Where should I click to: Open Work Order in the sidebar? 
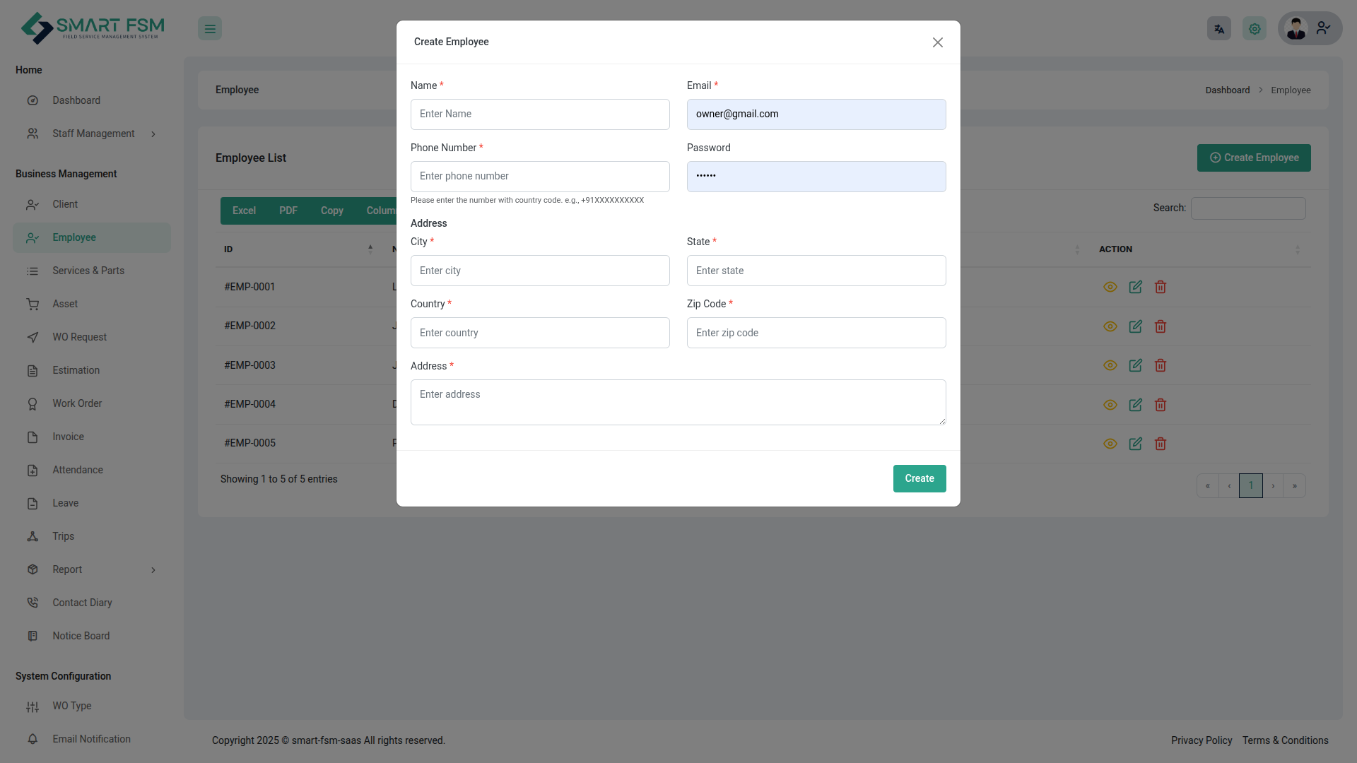[77, 403]
